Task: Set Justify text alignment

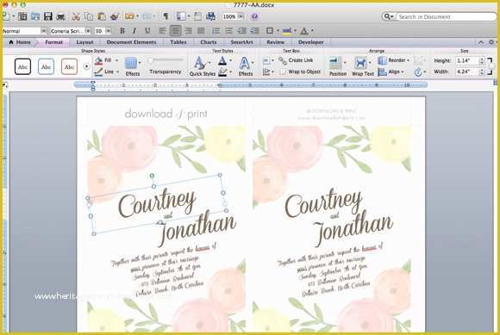Action: 201,30
